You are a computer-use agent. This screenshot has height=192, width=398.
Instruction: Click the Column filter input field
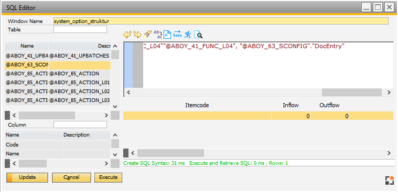[x=80, y=125]
